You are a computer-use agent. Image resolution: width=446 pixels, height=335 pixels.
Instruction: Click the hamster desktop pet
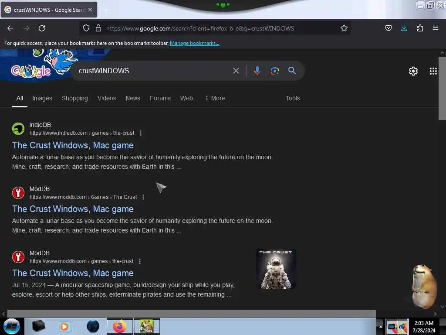pos(424,286)
